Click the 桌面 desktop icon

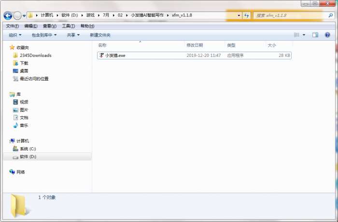click(15, 71)
